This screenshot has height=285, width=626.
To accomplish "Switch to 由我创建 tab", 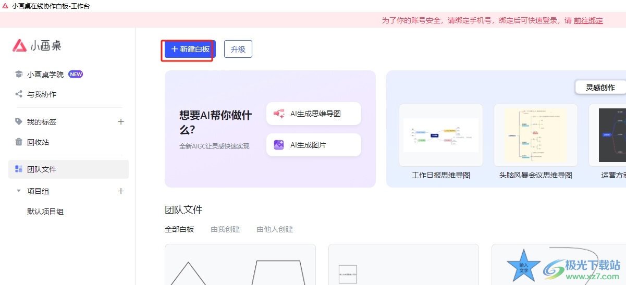I will coord(225,229).
